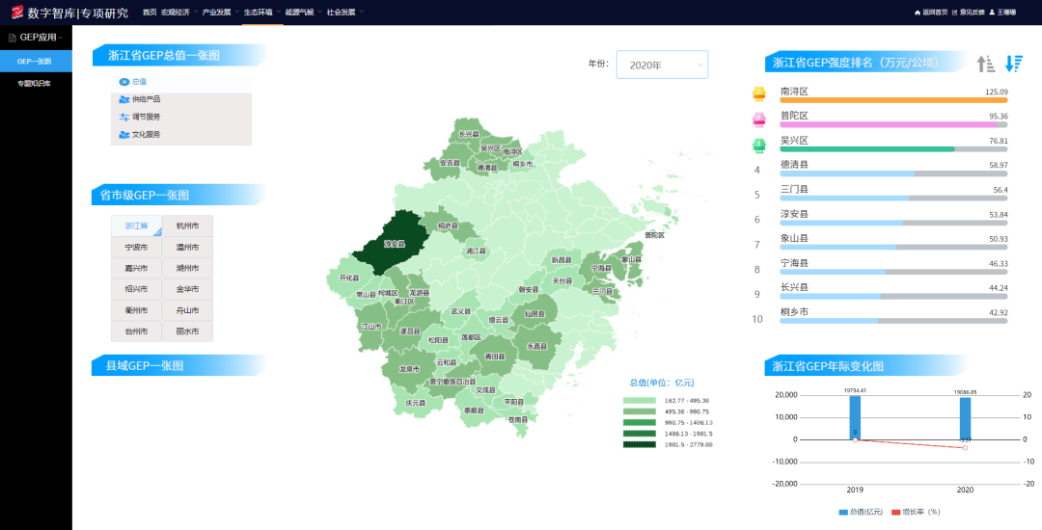Click the red 数字智库 logo icon

point(17,12)
